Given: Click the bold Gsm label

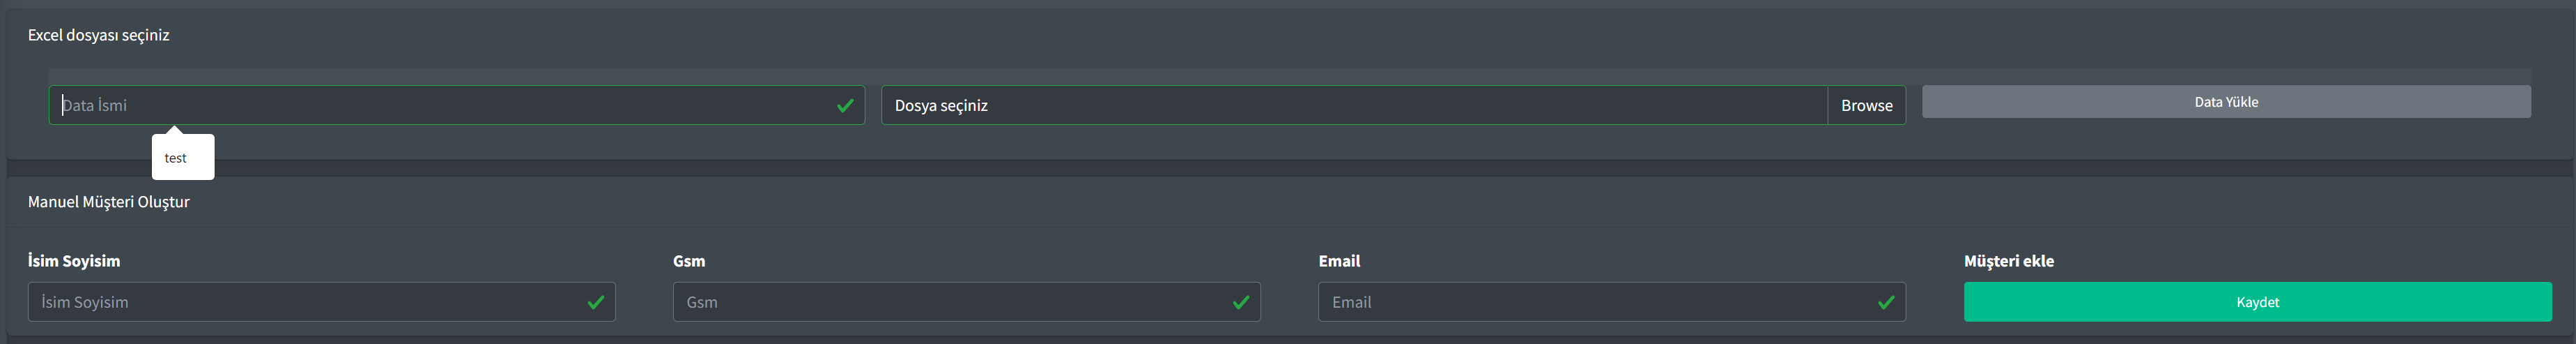Looking at the screenshot, I should point(689,261).
